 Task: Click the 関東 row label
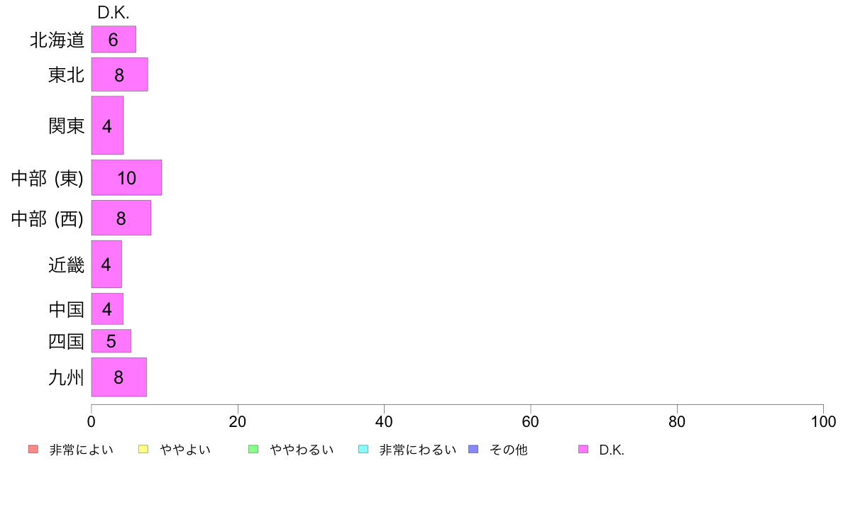[x=66, y=126]
